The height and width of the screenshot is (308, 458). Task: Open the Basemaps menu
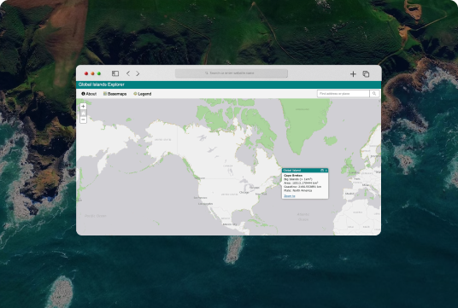(114, 94)
